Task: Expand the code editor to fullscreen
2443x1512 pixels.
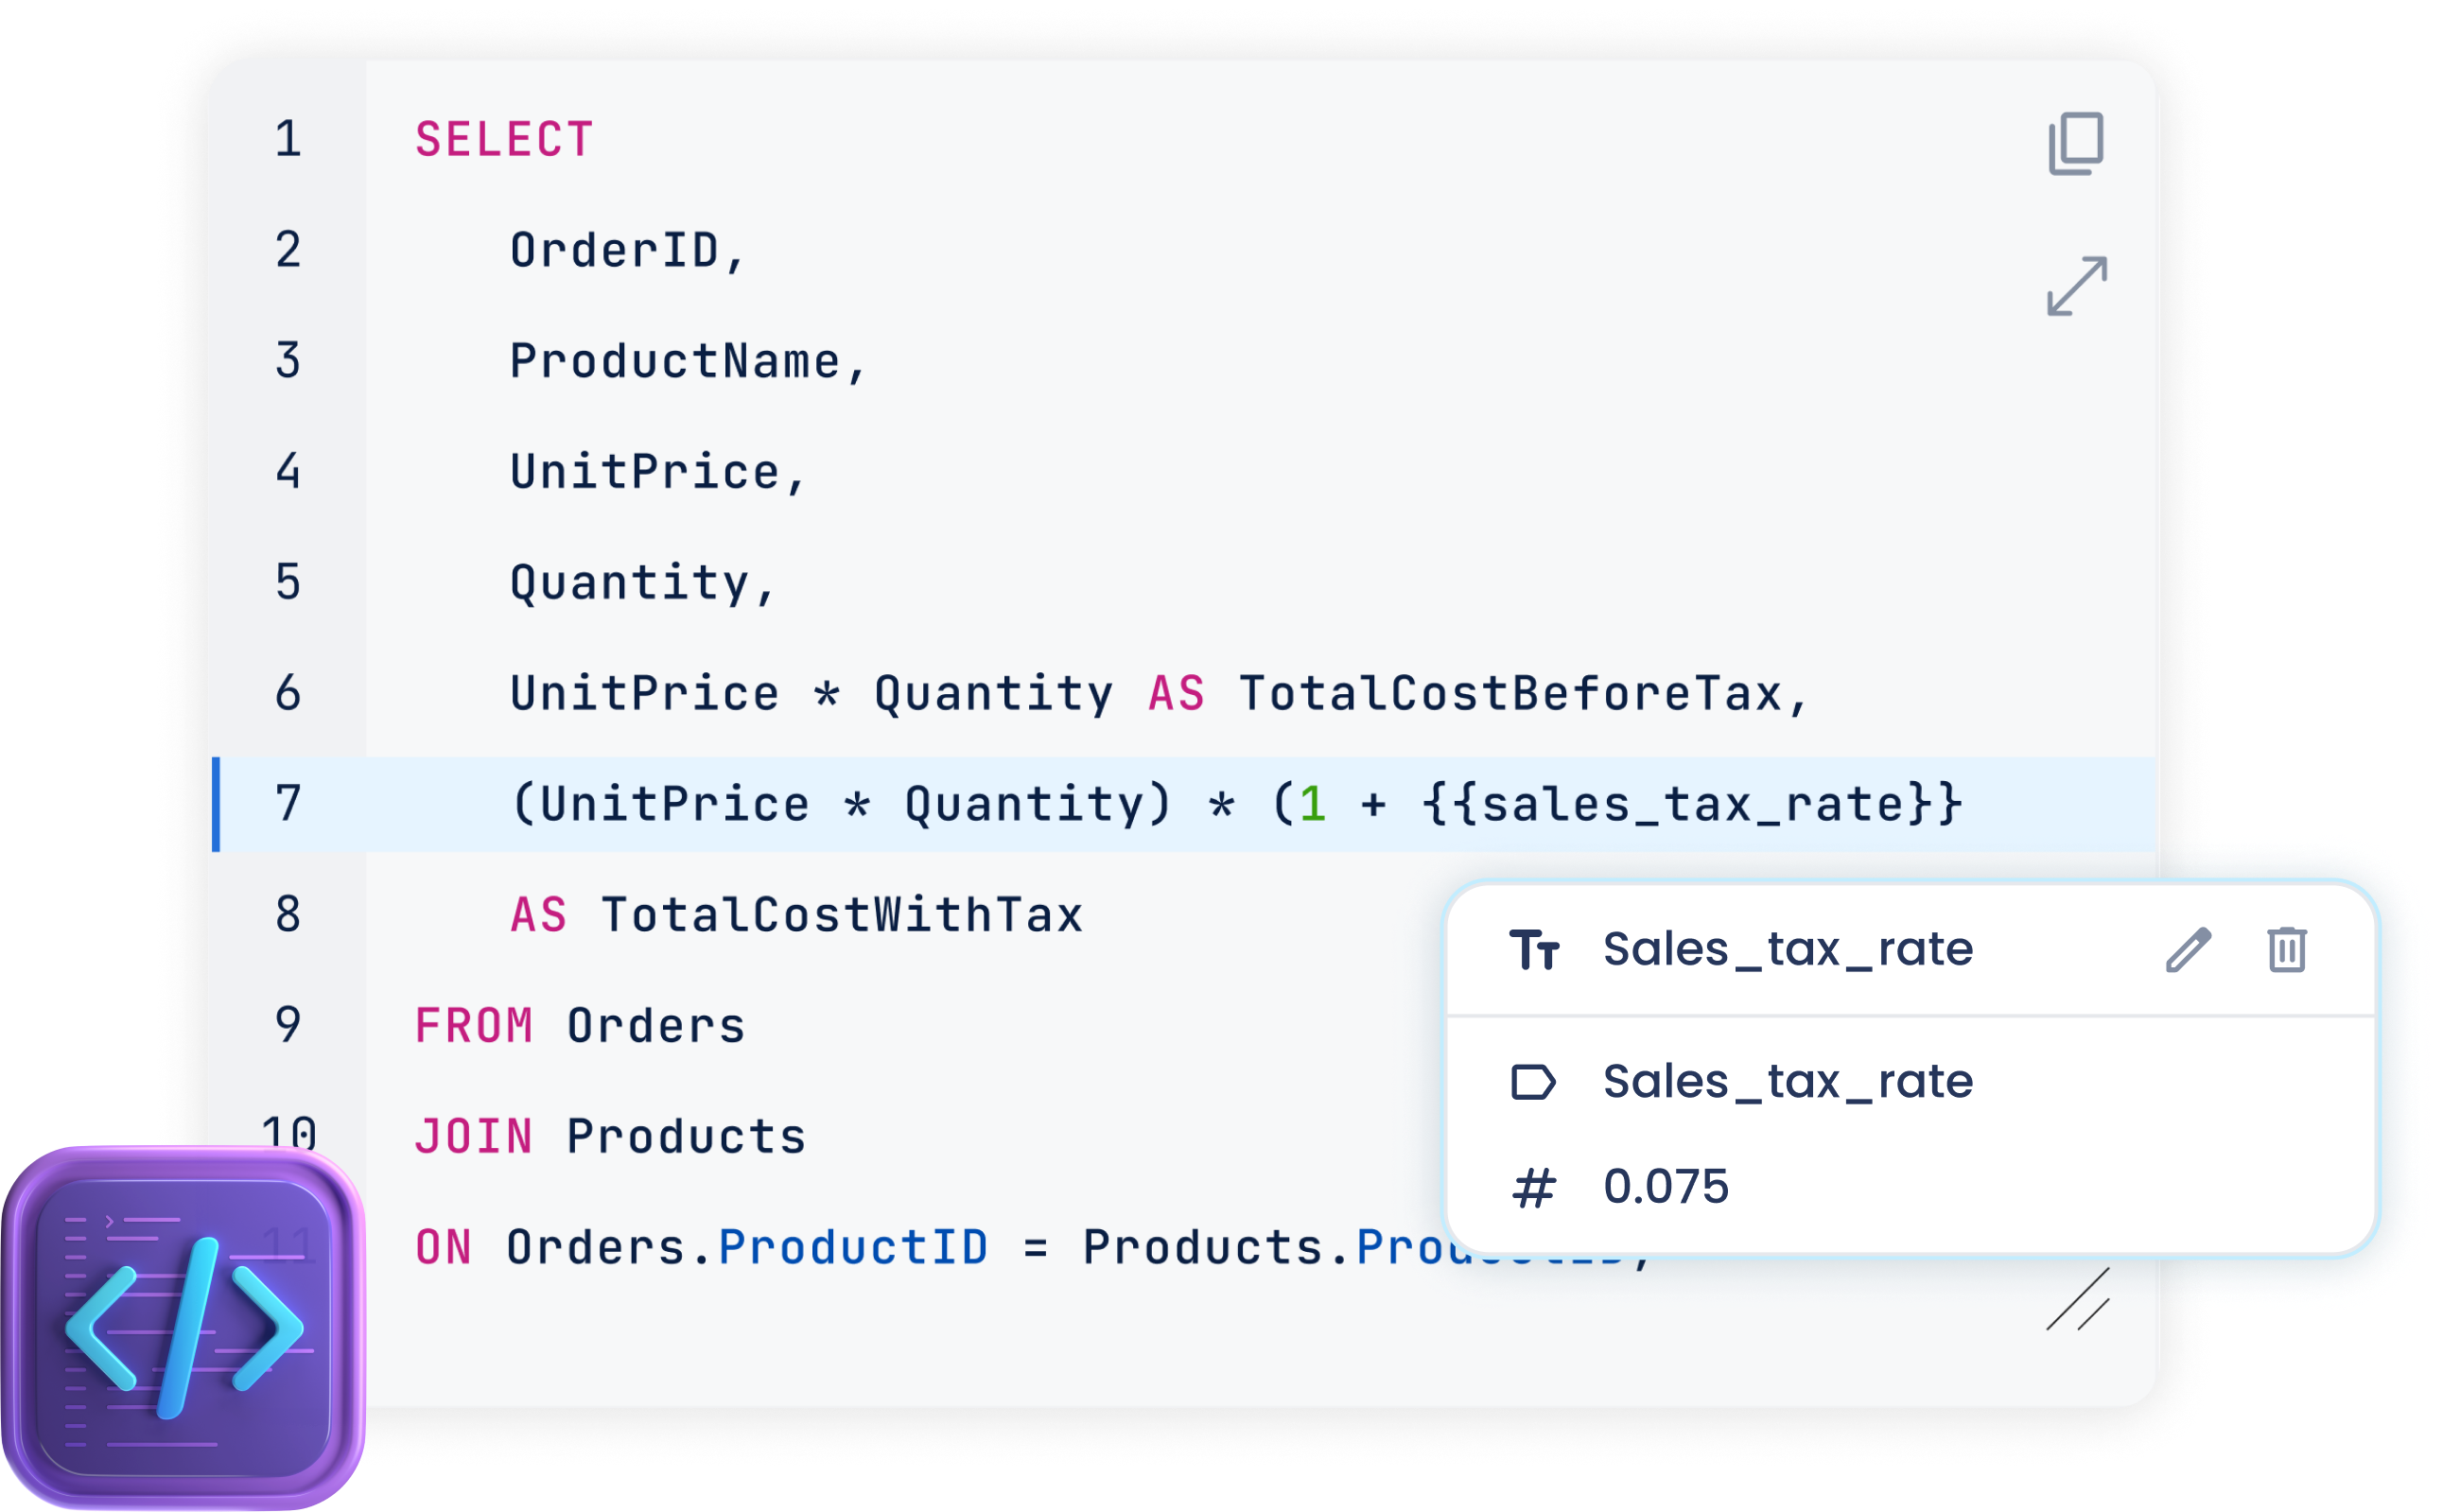Action: click(x=2077, y=286)
